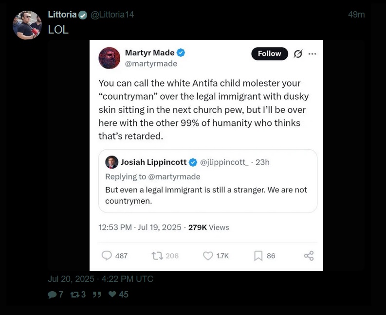
Task: Click the Grok slashed-circle icon beside Follow
Action: (298, 54)
